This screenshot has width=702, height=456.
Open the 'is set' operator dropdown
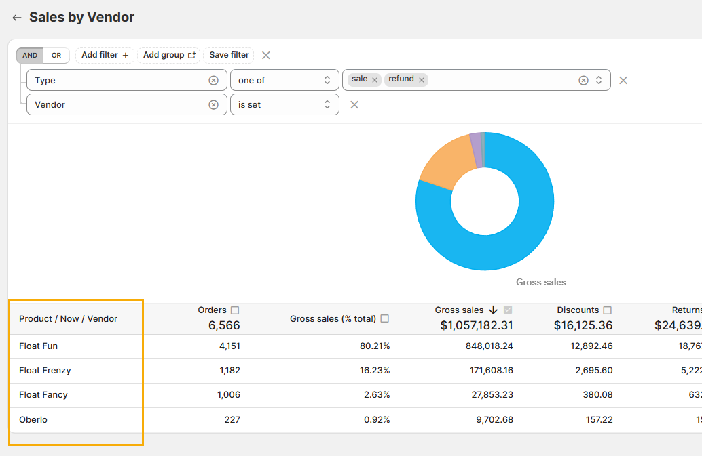click(x=284, y=104)
